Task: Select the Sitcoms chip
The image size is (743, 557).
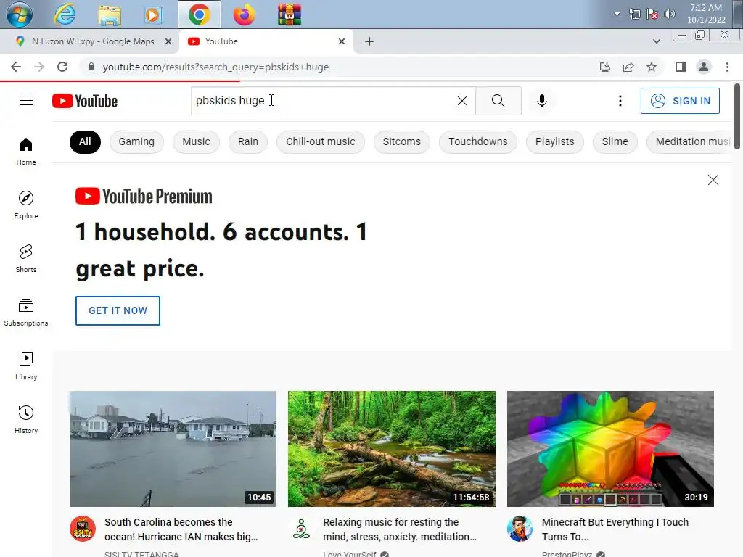Action: pyautogui.click(x=402, y=141)
